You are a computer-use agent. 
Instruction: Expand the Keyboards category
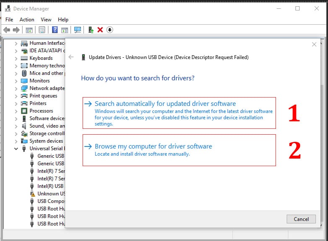16,59
